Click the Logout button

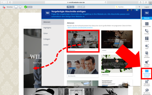point(147,7)
